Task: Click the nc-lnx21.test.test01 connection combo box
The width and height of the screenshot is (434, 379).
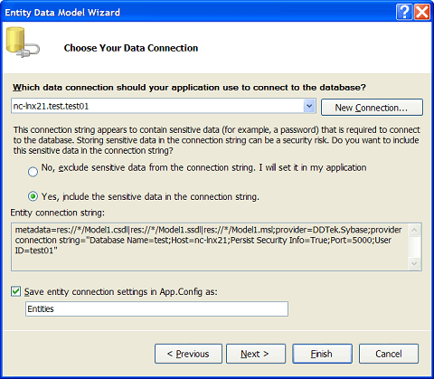Action: coord(164,106)
